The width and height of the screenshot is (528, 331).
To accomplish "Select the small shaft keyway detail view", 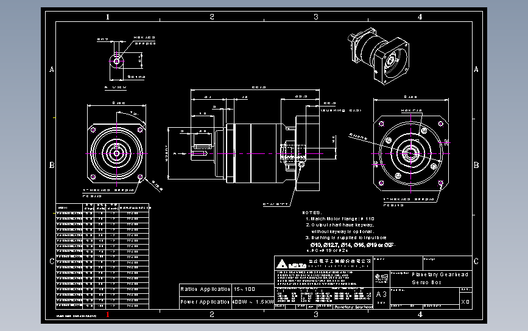I will point(116,61).
